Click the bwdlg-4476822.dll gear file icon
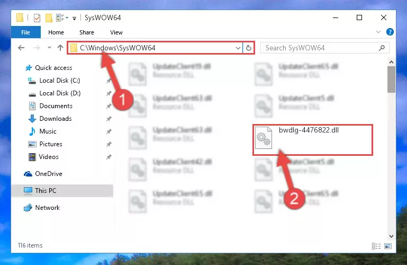 click(x=264, y=138)
